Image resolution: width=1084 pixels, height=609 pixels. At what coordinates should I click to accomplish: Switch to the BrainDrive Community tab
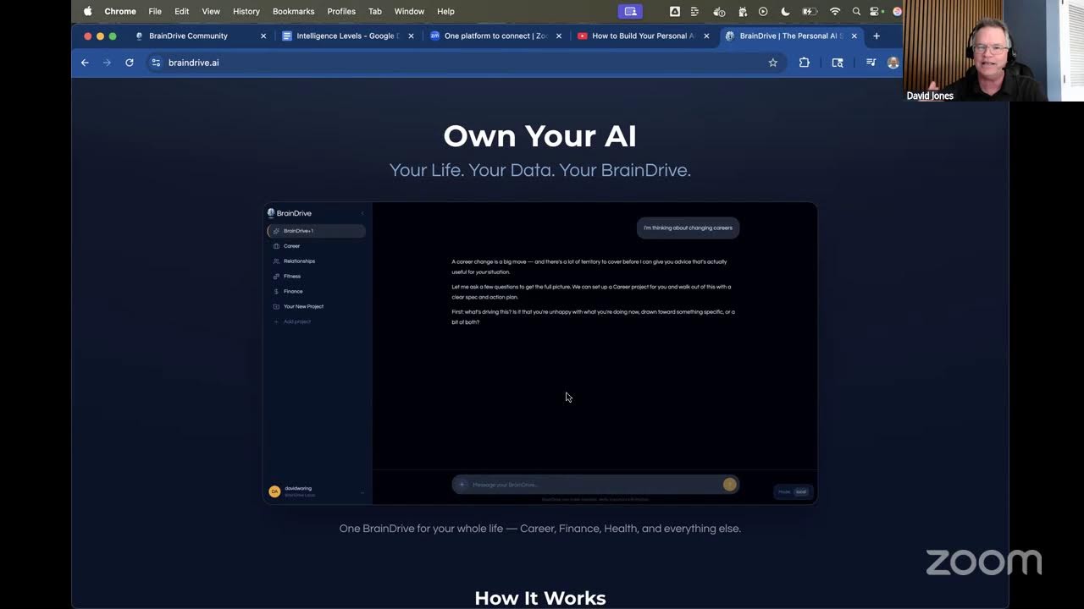coord(199,36)
